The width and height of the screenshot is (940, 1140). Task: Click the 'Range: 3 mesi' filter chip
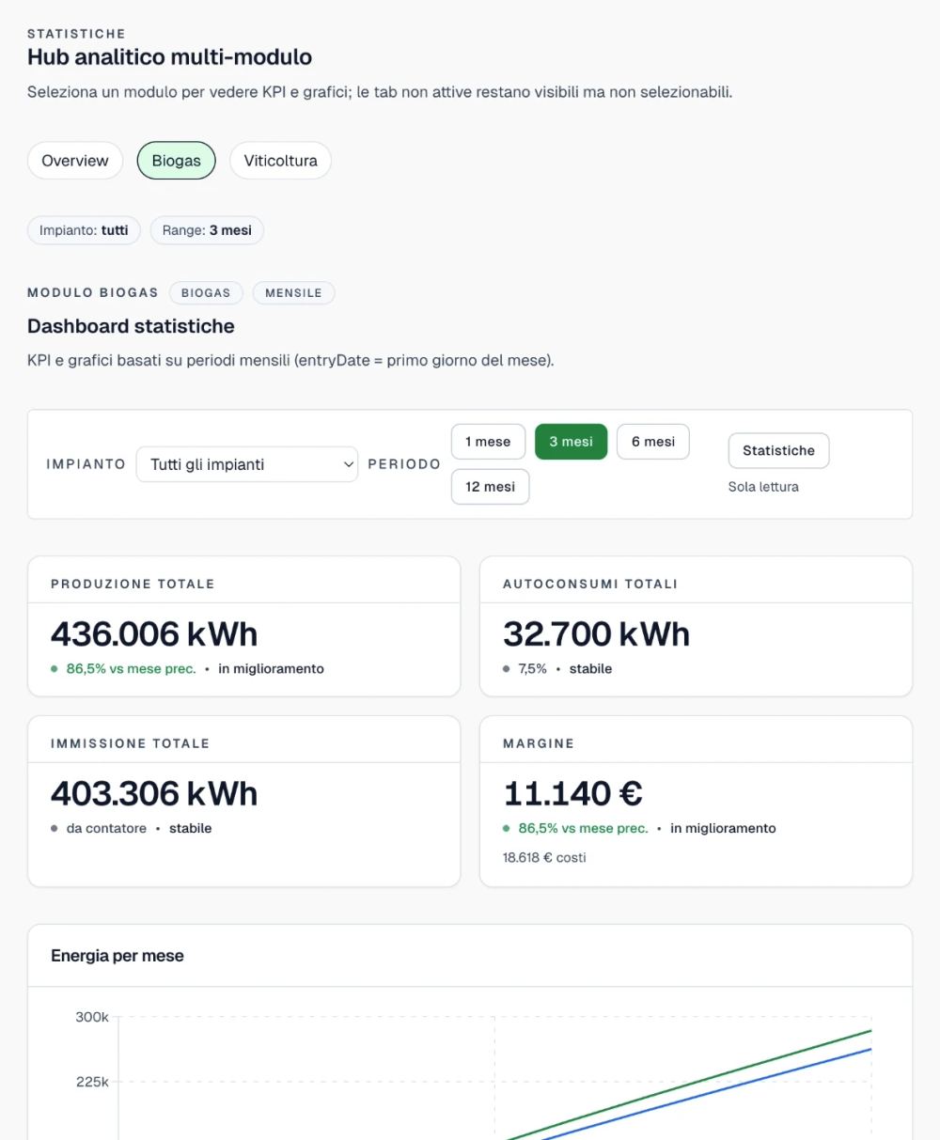(x=207, y=230)
